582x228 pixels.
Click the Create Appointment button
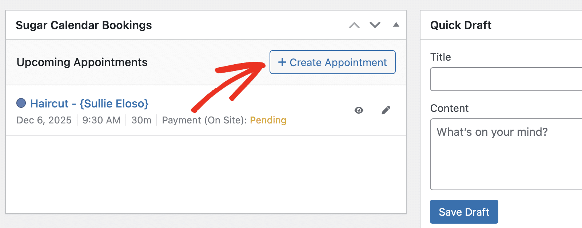click(332, 62)
